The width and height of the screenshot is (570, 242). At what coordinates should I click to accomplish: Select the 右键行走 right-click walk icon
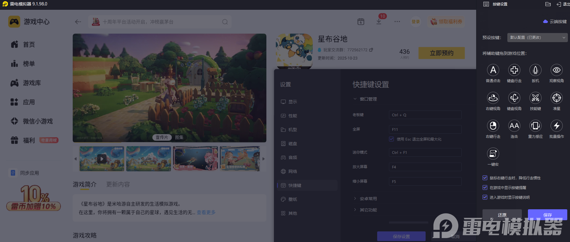493,126
